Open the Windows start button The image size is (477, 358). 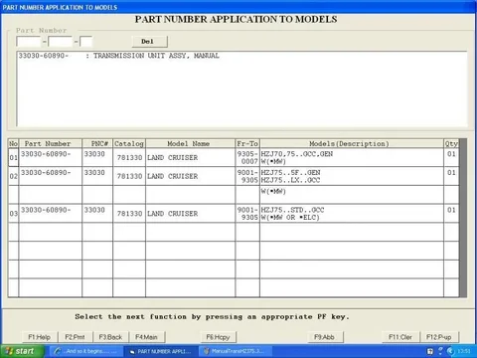coord(22,351)
